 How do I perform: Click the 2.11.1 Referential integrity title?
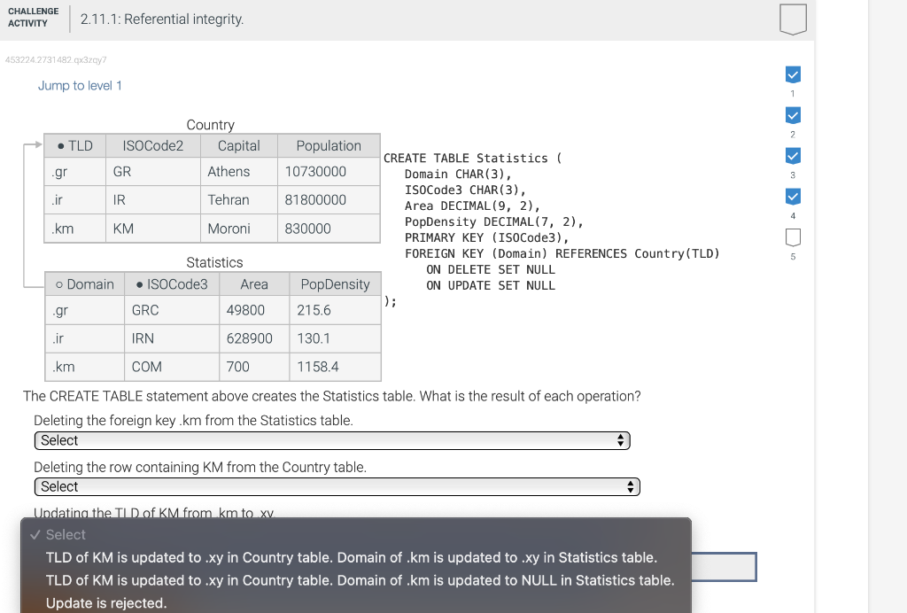tap(162, 19)
